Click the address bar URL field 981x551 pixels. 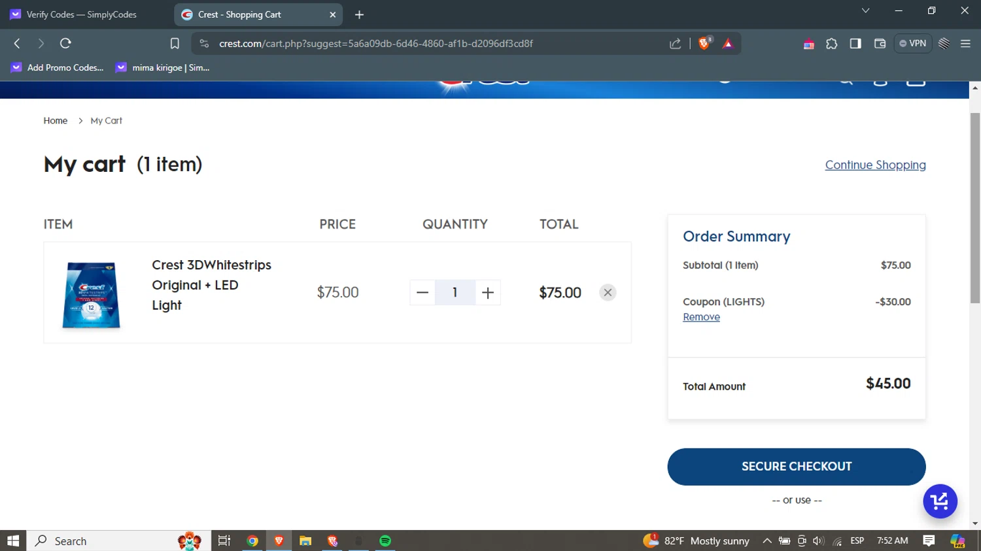[x=432, y=43]
